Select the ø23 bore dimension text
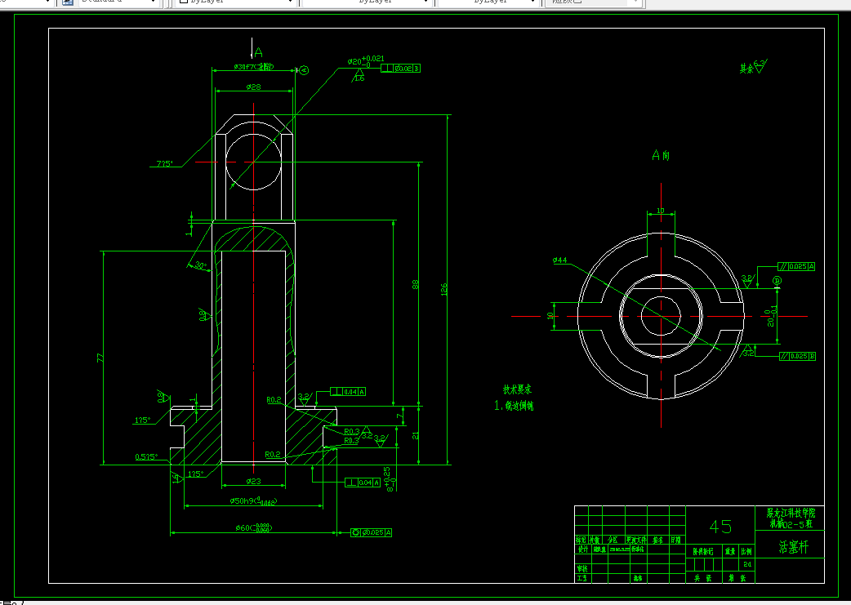 coord(253,481)
